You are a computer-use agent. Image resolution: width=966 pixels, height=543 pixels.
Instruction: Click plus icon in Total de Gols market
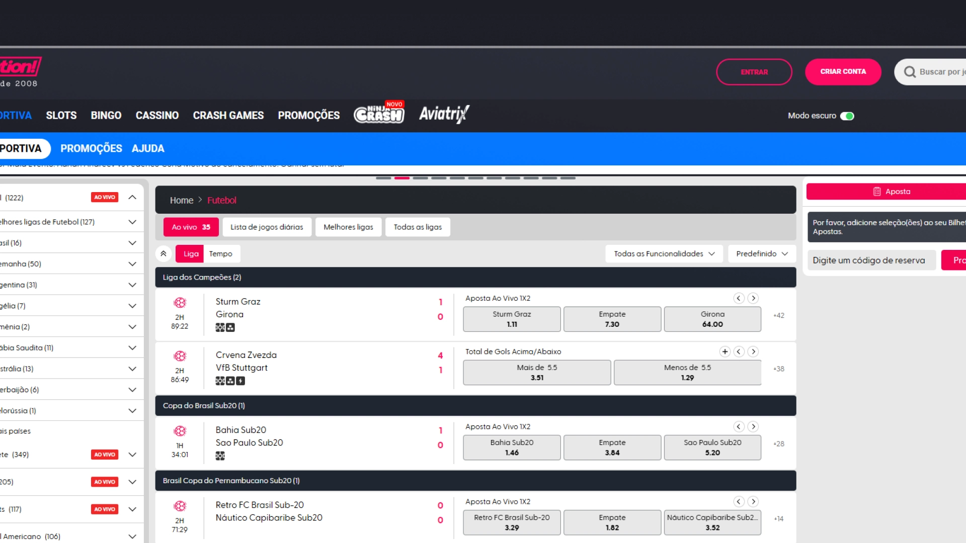click(725, 351)
